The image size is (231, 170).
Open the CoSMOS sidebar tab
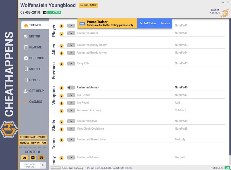[x=33, y=102]
